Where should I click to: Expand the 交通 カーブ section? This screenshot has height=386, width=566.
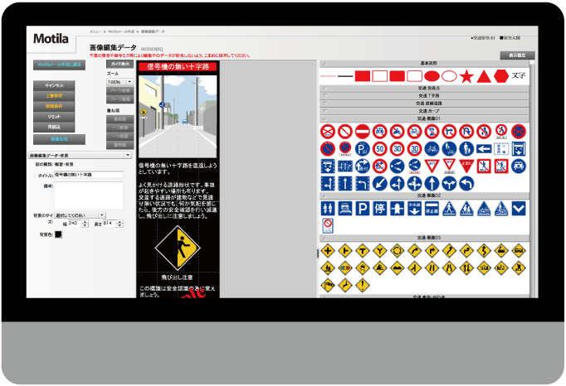point(424,111)
